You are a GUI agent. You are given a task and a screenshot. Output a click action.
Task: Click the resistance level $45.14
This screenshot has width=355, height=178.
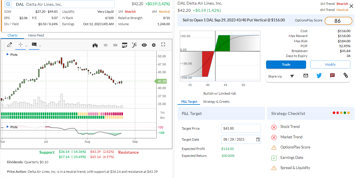95,157
